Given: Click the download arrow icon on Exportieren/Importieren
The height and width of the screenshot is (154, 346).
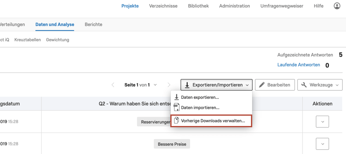Looking at the screenshot, I should click(x=187, y=85).
